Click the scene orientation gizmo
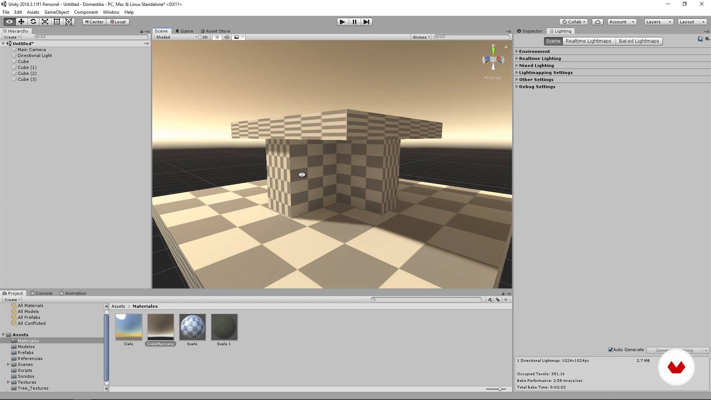711x400 pixels. [x=493, y=59]
